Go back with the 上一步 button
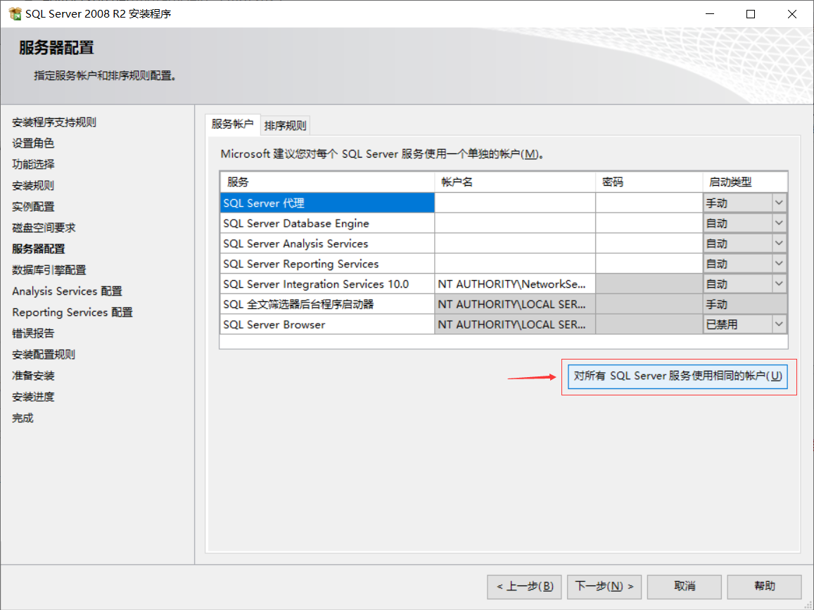814x610 pixels. [x=524, y=587]
